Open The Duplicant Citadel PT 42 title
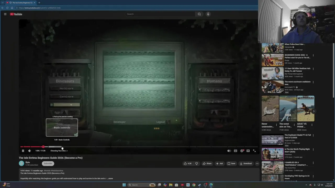335x188 pixels. (x=298, y=136)
